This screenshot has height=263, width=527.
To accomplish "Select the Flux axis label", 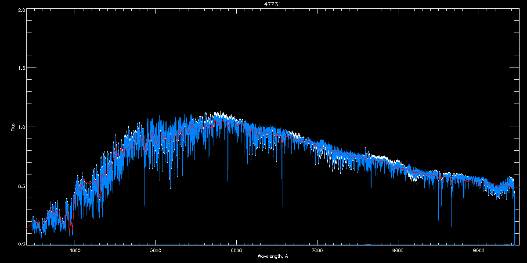I will (13, 127).
